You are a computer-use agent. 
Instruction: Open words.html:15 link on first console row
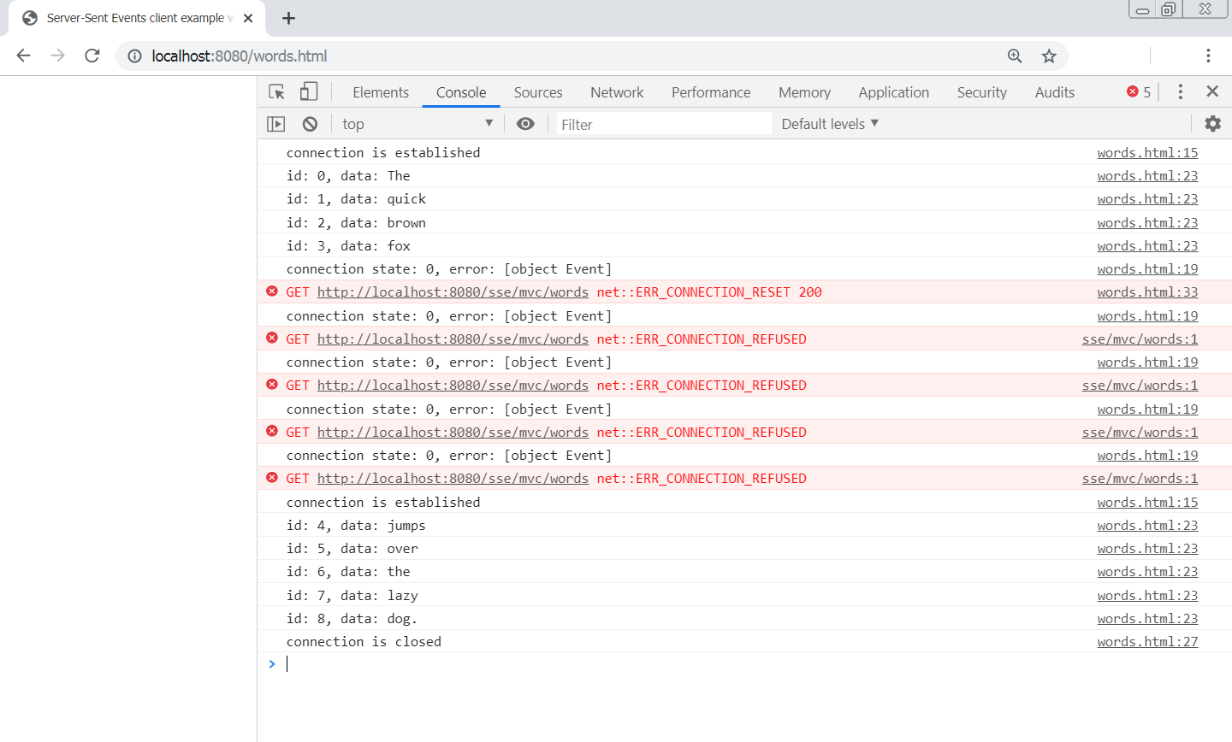tap(1147, 152)
